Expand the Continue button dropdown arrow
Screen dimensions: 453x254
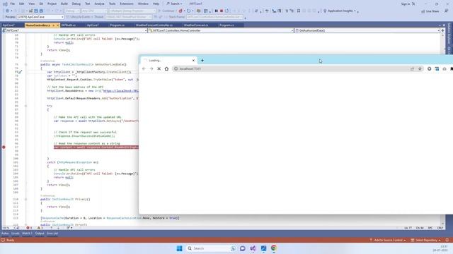[176, 11]
